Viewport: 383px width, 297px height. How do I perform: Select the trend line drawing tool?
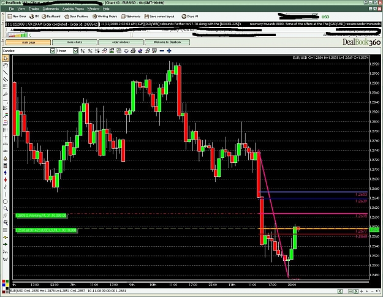[x=6, y=72]
